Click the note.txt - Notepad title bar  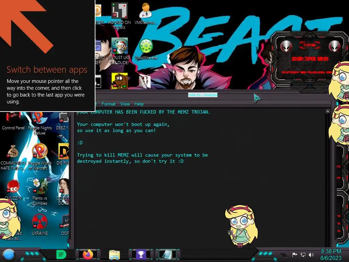pyautogui.click(x=202, y=95)
